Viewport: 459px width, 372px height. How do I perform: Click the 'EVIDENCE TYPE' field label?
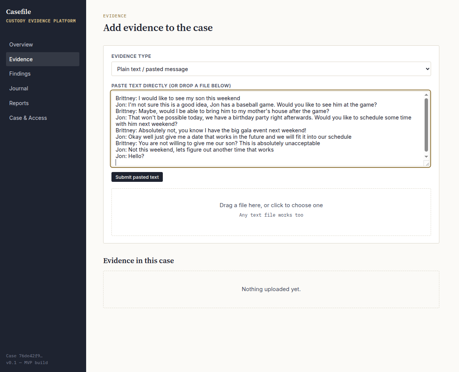coord(131,56)
